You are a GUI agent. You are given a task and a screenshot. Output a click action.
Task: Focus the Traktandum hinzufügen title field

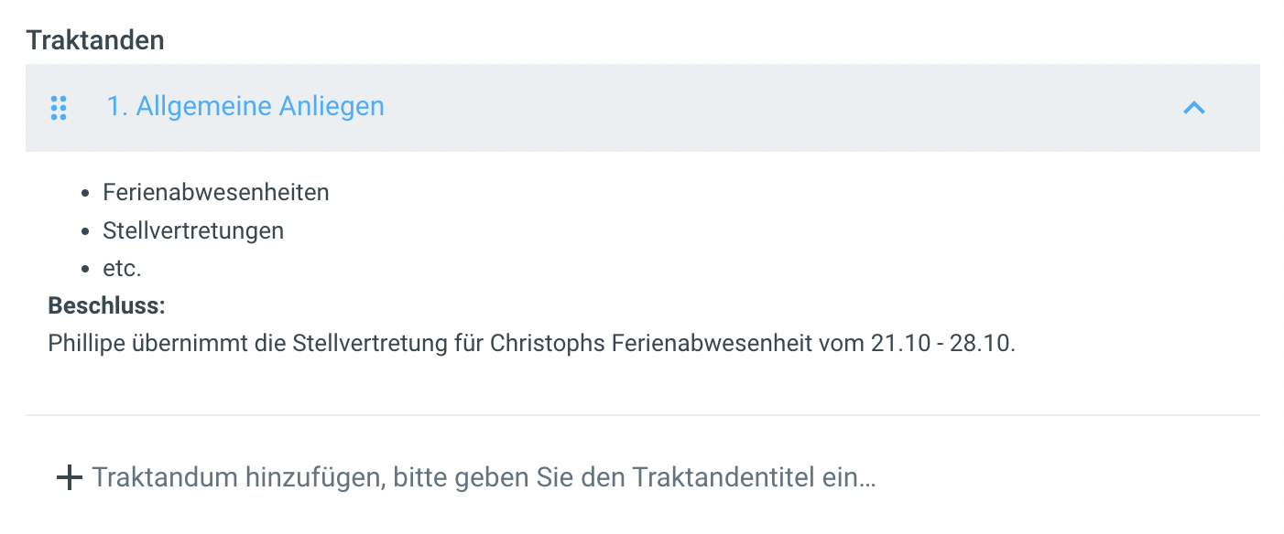tap(484, 478)
